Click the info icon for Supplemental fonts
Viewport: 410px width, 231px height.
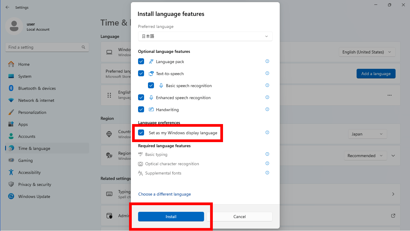(x=267, y=173)
